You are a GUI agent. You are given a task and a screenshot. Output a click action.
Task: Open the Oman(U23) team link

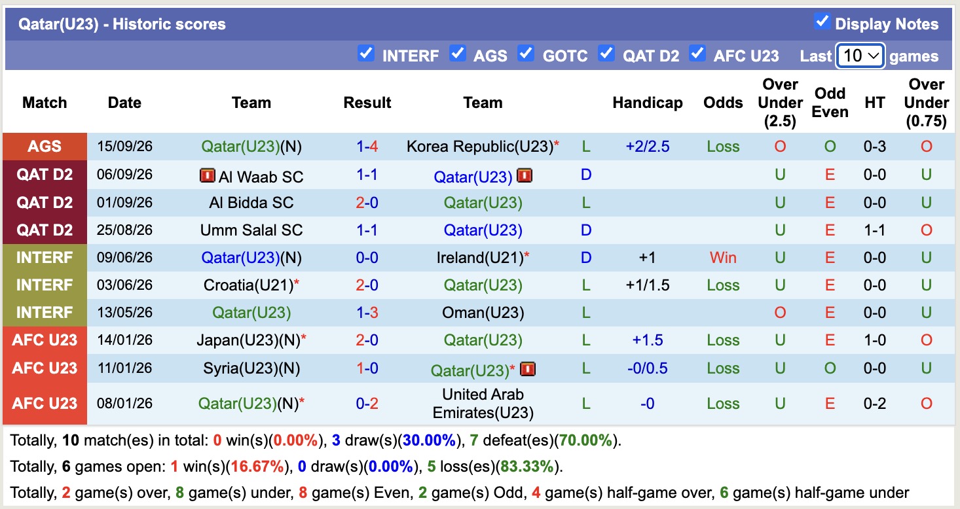click(x=483, y=313)
